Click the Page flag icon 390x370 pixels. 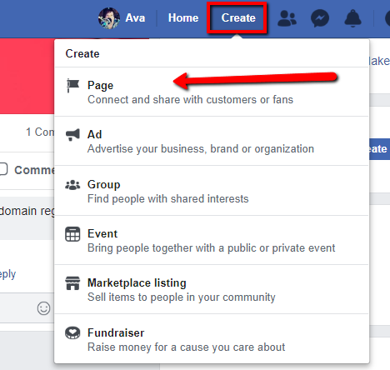point(72,86)
